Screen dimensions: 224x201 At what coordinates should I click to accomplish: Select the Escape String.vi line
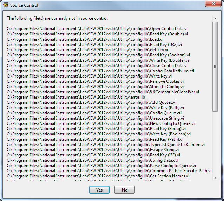click(x=93, y=150)
